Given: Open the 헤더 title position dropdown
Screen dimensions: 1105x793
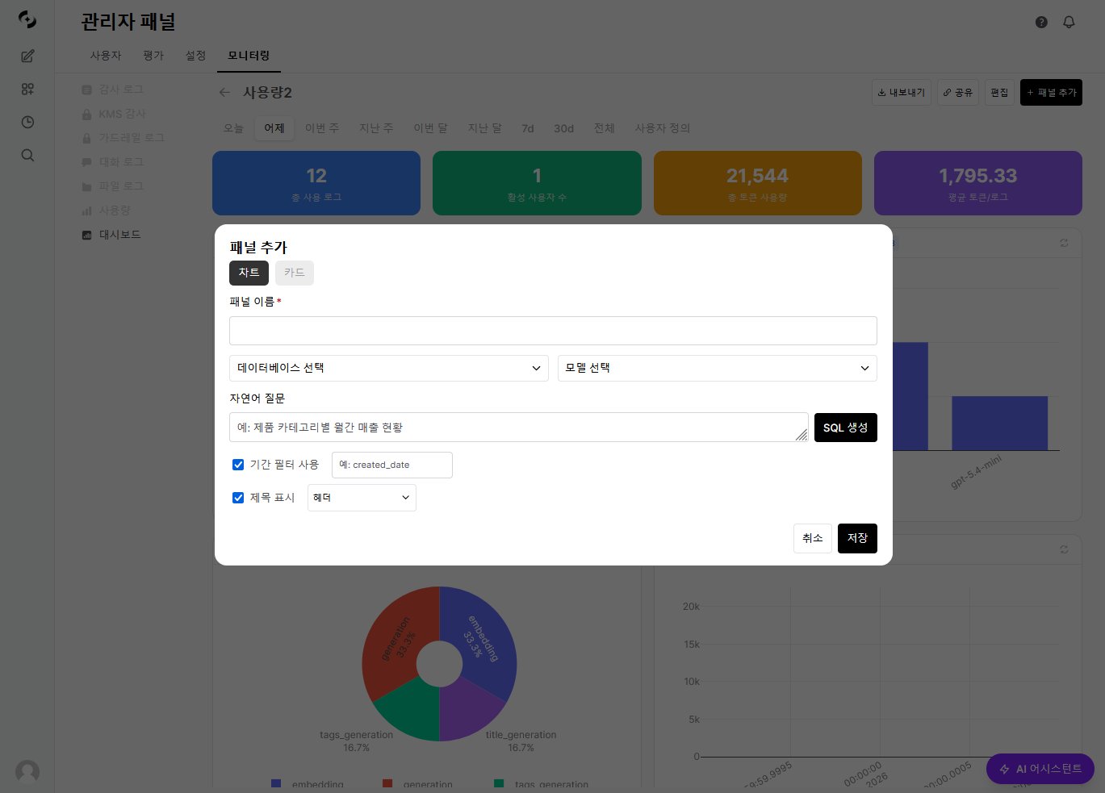Looking at the screenshot, I should (362, 498).
